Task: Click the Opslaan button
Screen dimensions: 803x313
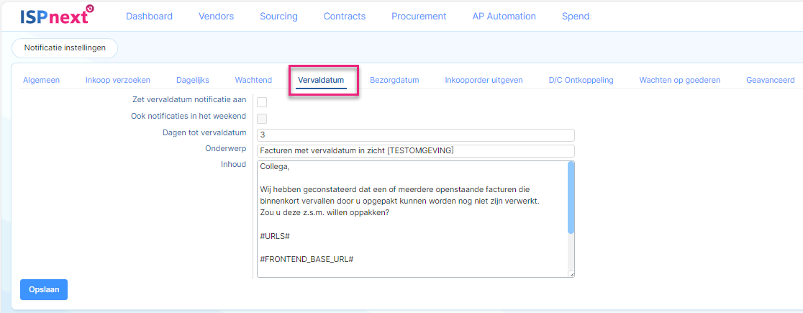Action: 44,289
